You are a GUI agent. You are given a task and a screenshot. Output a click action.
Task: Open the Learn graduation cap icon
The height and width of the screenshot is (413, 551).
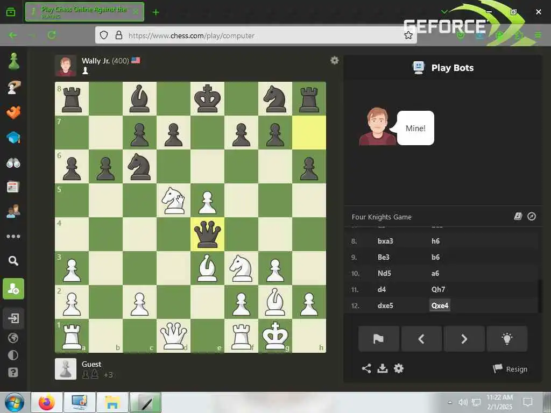tap(13, 138)
